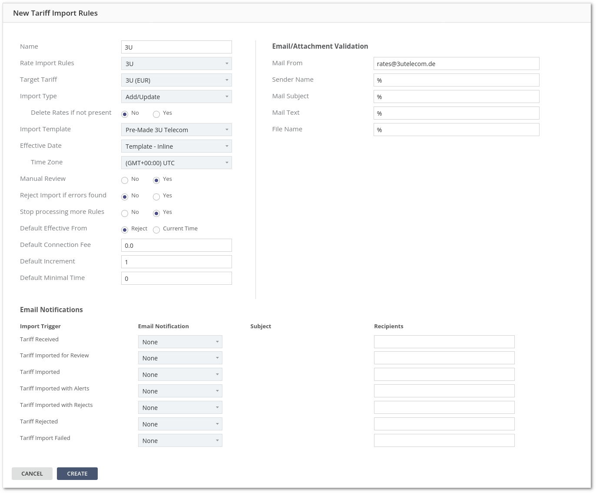Set Manual Review to No

coord(125,180)
